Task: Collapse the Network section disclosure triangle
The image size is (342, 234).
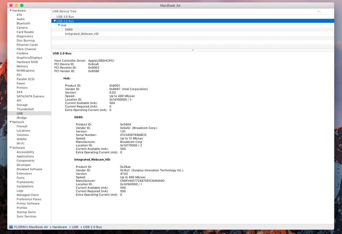Action: (11, 122)
